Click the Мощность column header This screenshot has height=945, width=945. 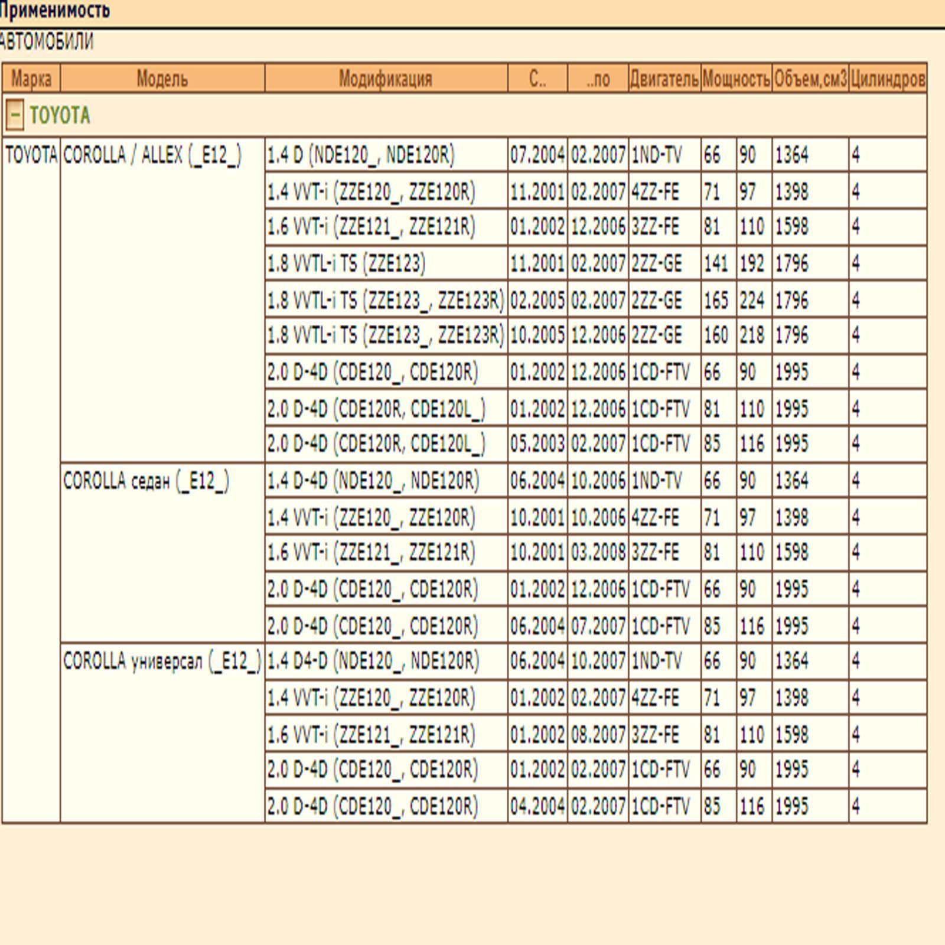tap(736, 79)
